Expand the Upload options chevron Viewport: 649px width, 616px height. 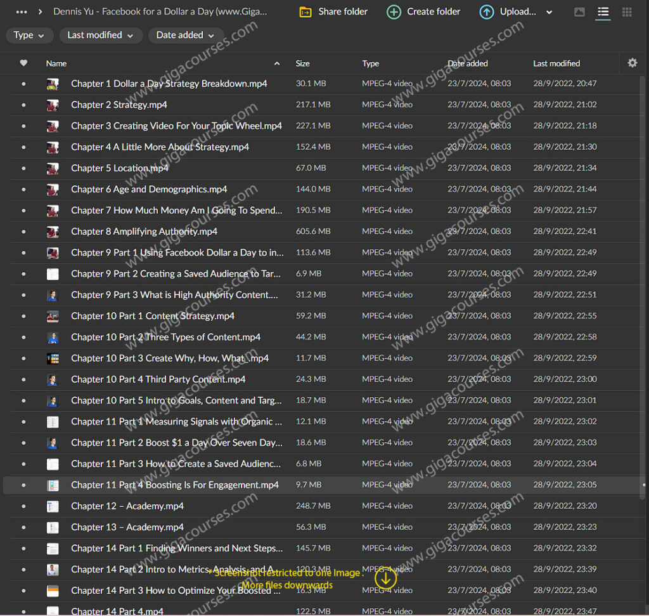pos(549,12)
